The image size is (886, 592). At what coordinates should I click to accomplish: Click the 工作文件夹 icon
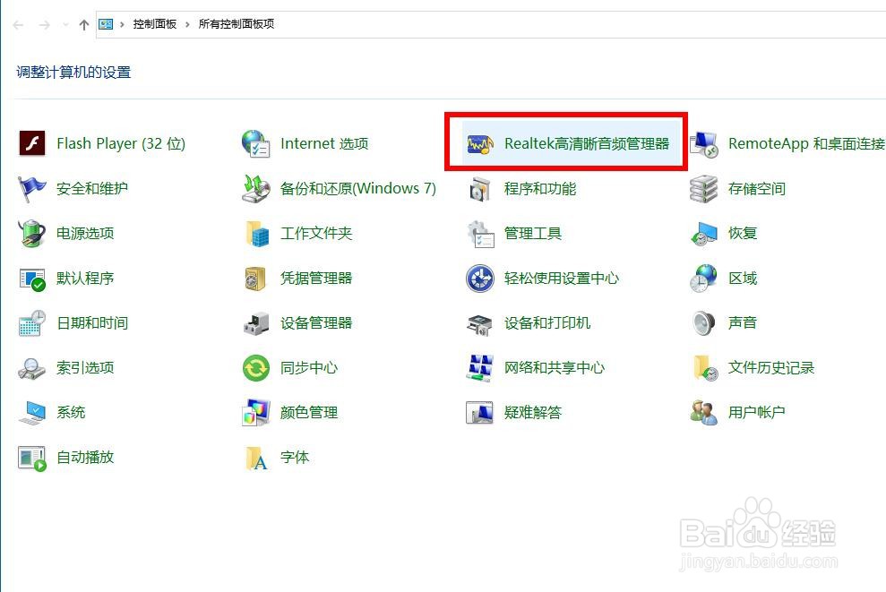coord(257,233)
